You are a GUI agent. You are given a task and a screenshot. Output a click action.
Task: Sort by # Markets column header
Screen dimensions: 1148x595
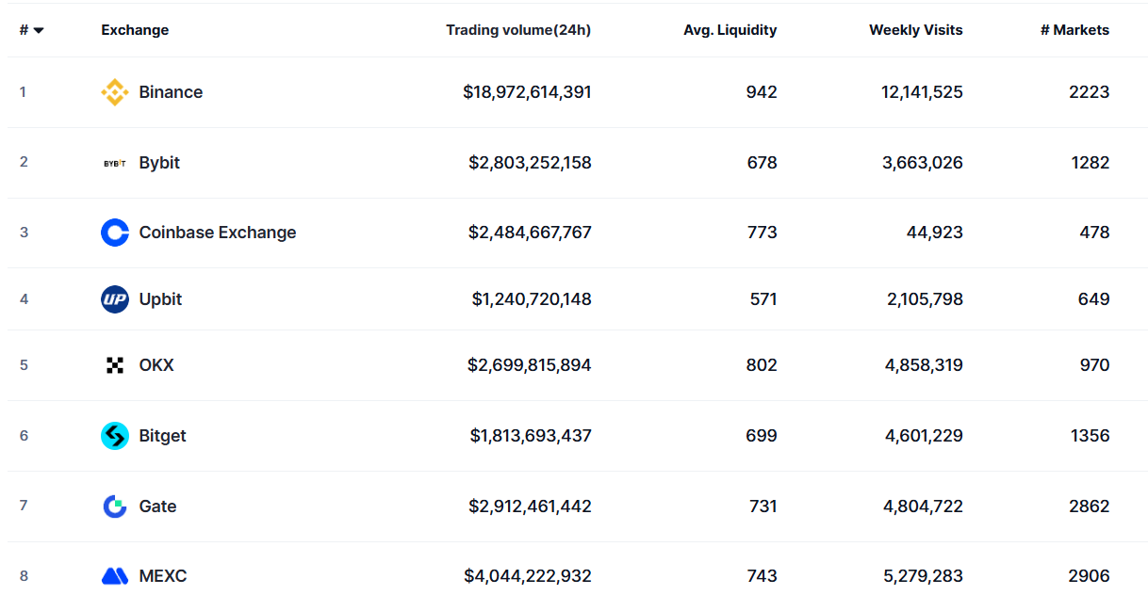pyautogui.click(x=1074, y=30)
